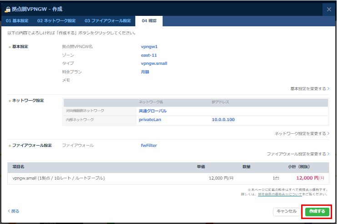Click the キャンセル button

tap(287, 212)
